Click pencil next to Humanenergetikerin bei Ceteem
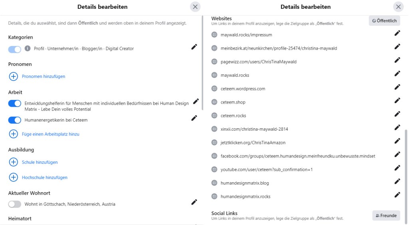 (194, 118)
